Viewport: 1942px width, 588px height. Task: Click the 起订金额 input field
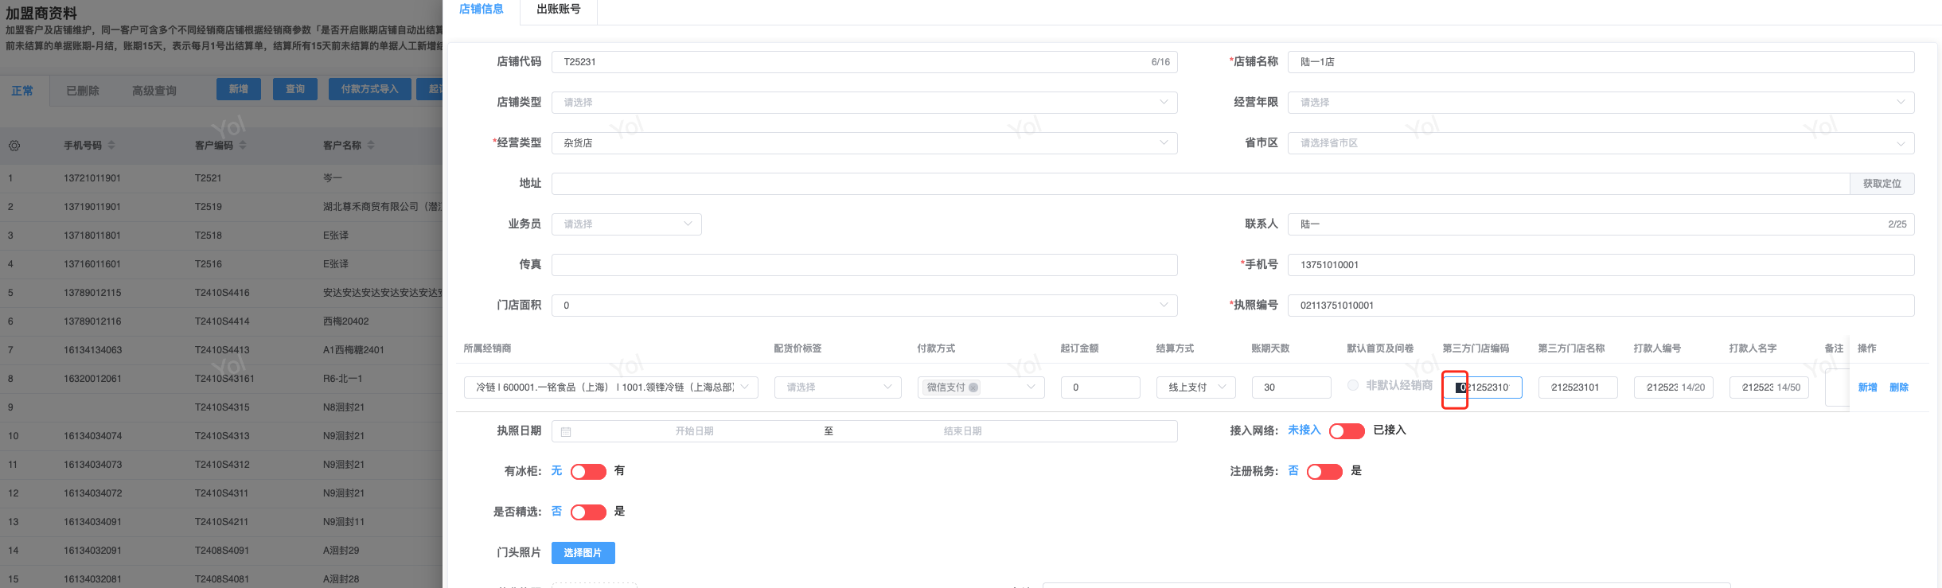[1101, 387]
